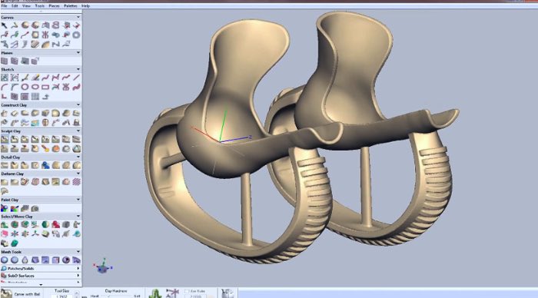
Task: Choose the sketch circle tool
Action: coord(25,87)
